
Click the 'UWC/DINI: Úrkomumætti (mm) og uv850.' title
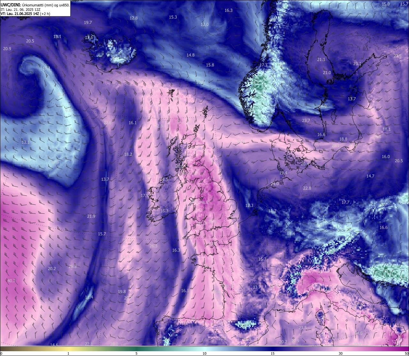pos(35,5)
